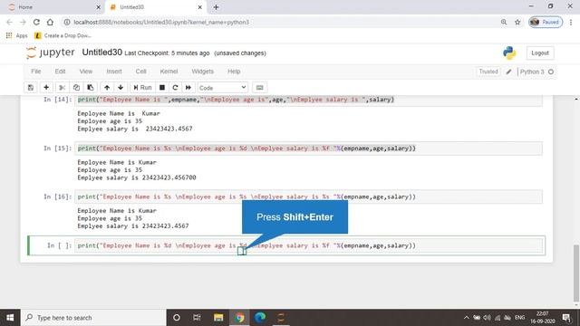580x326 pixels.
Task: Open the Jupyter app icon in taskbar
Action: point(281,318)
